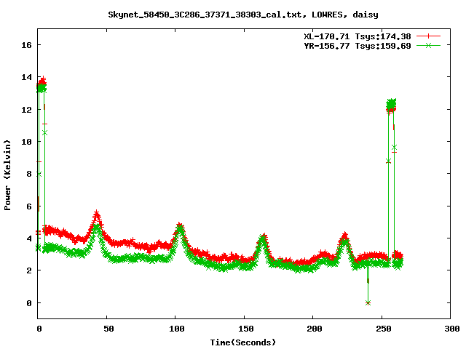Click the green YR legend line sample
The image size is (466, 349).
pyautogui.click(x=428, y=45)
